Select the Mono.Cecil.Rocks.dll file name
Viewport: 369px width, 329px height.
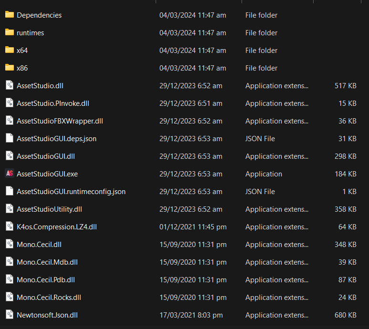pos(49,297)
